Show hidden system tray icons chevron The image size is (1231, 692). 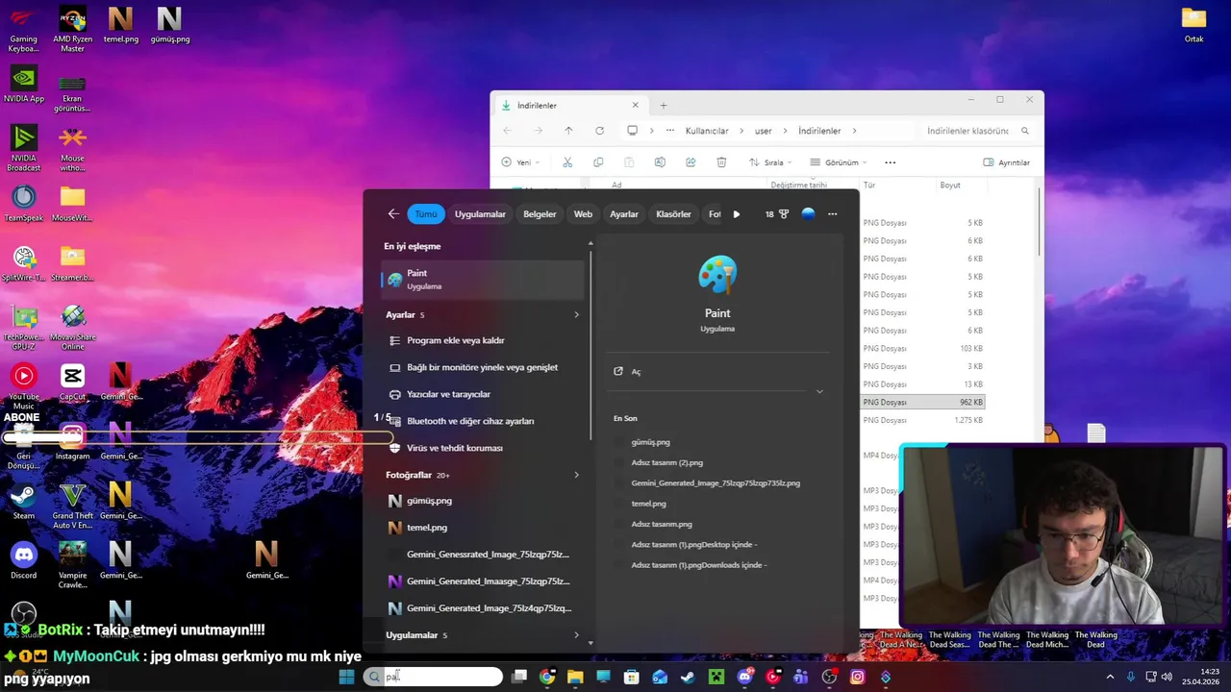[x=1110, y=677]
